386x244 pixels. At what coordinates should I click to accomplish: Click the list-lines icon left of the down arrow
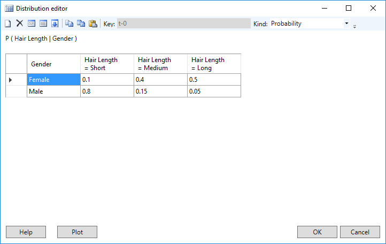pyautogui.click(x=43, y=24)
